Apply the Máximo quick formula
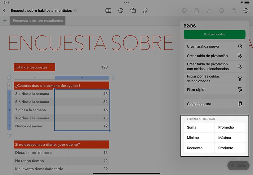This screenshot has height=175, width=253. [x=230, y=138]
